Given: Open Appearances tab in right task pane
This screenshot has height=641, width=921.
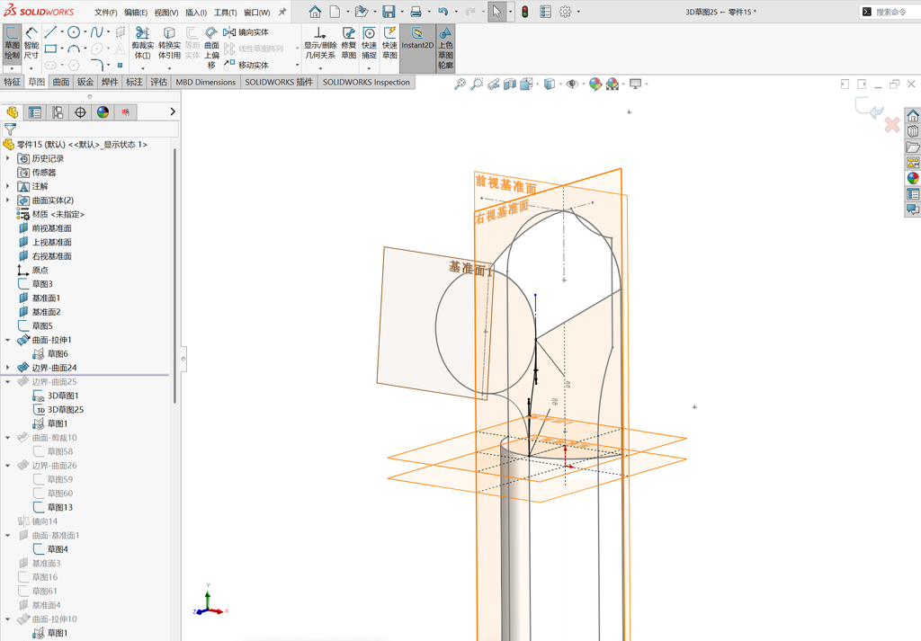Looking at the screenshot, I should 913,178.
